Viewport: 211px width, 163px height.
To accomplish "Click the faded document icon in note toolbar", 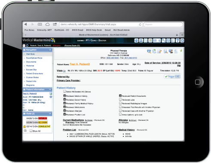I will pyautogui.click(x=176, y=51).
